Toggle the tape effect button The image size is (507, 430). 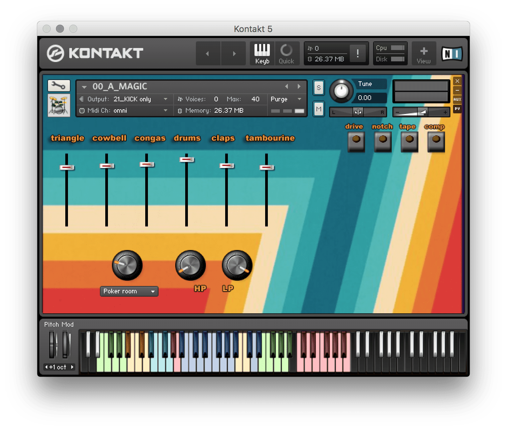pos(409,141)
